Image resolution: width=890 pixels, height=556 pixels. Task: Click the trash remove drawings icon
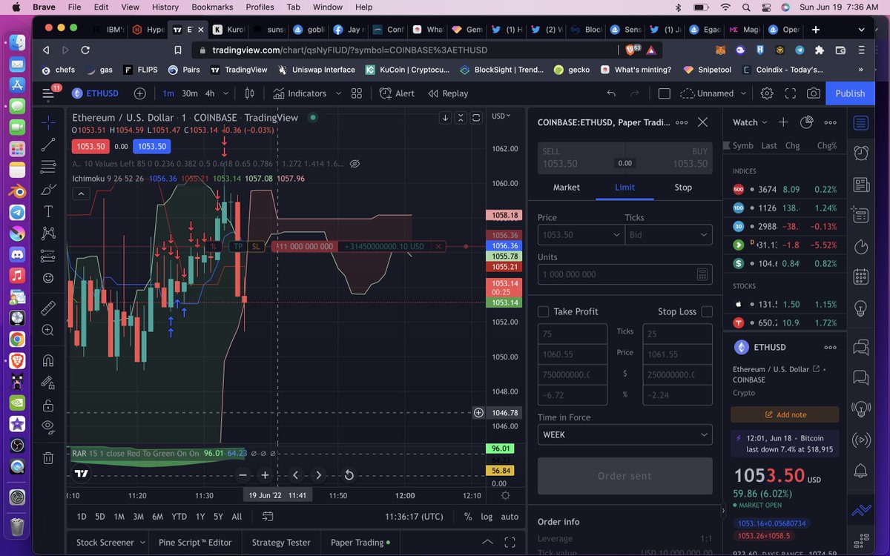point(48,457)
